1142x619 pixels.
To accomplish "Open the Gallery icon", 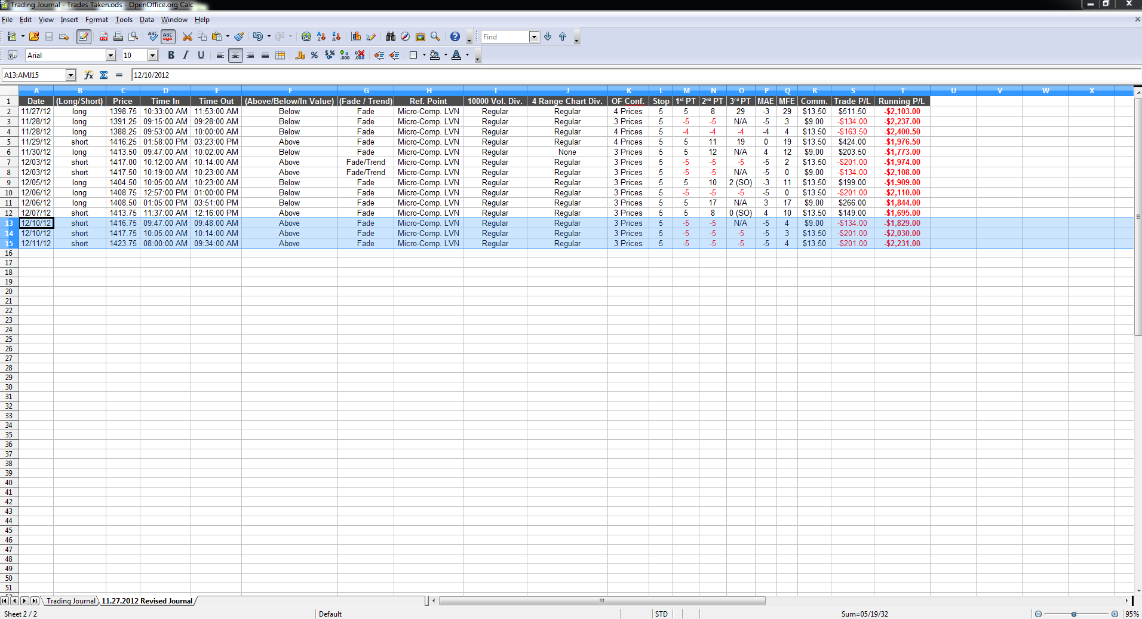I will coord(420,37).
